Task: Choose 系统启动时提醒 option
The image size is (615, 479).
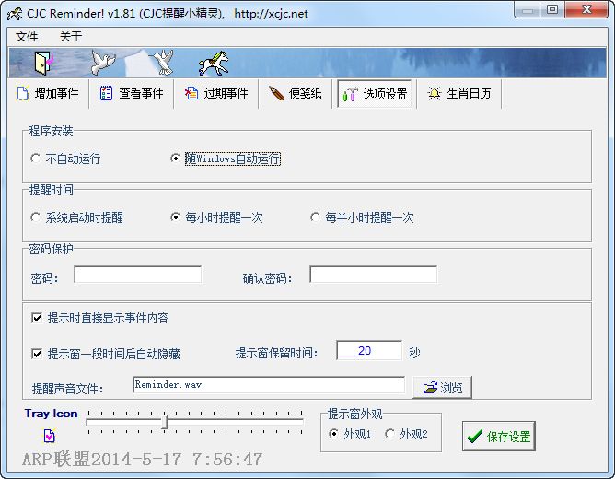Action: (x=77, y=217)
